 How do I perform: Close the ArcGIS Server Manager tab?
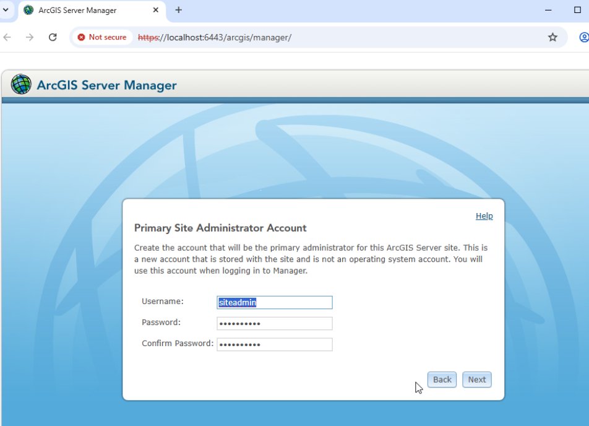[x=155, y=10]
